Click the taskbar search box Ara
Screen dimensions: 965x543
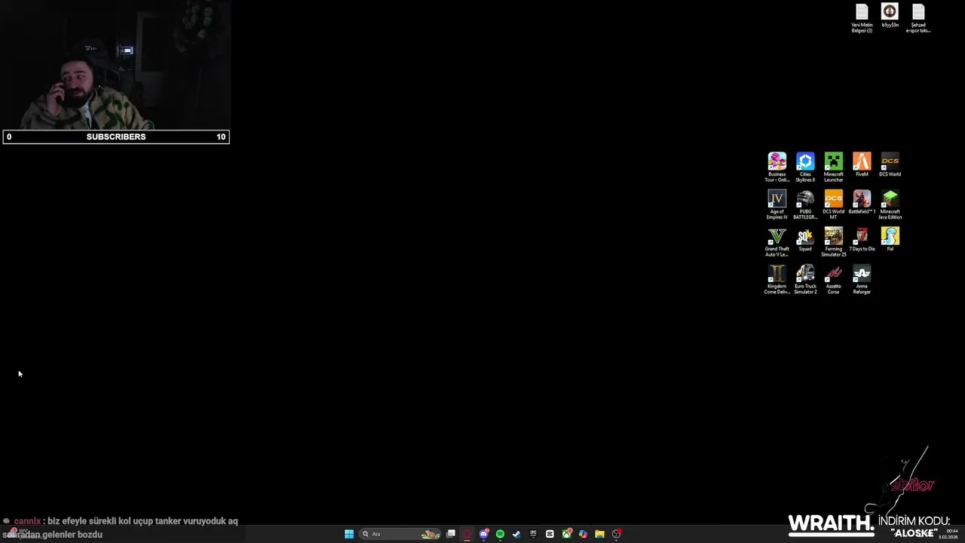400,534
